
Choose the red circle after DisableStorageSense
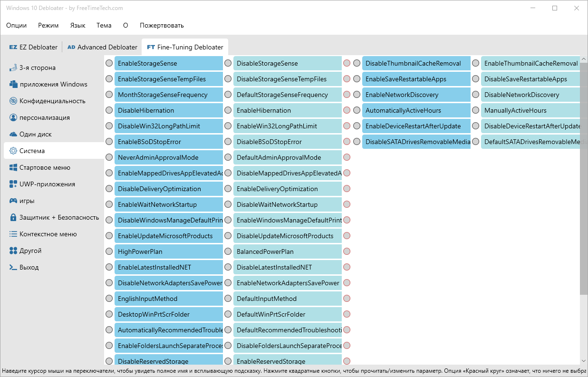(x=347, y=63)
